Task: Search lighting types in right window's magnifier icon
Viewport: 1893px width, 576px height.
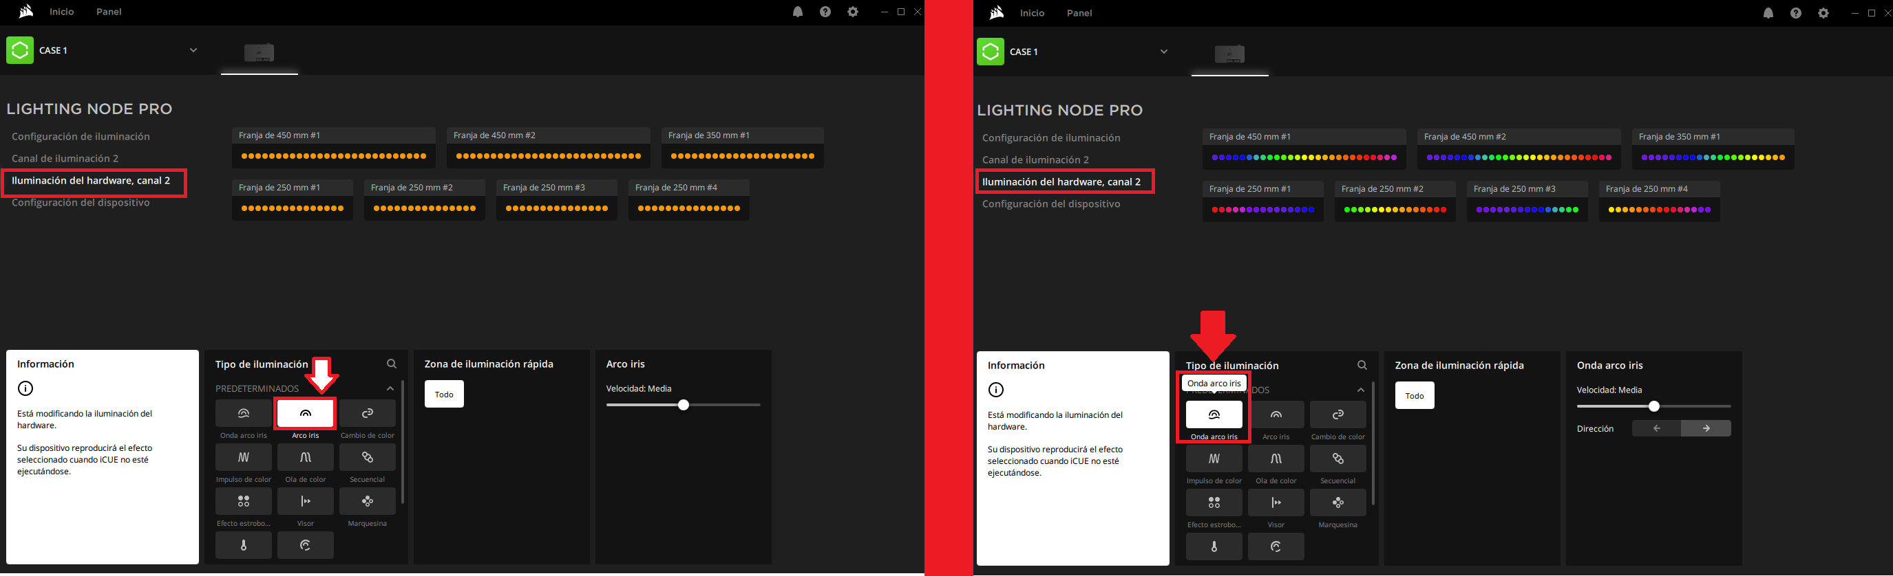Action: click(1362, 366)
